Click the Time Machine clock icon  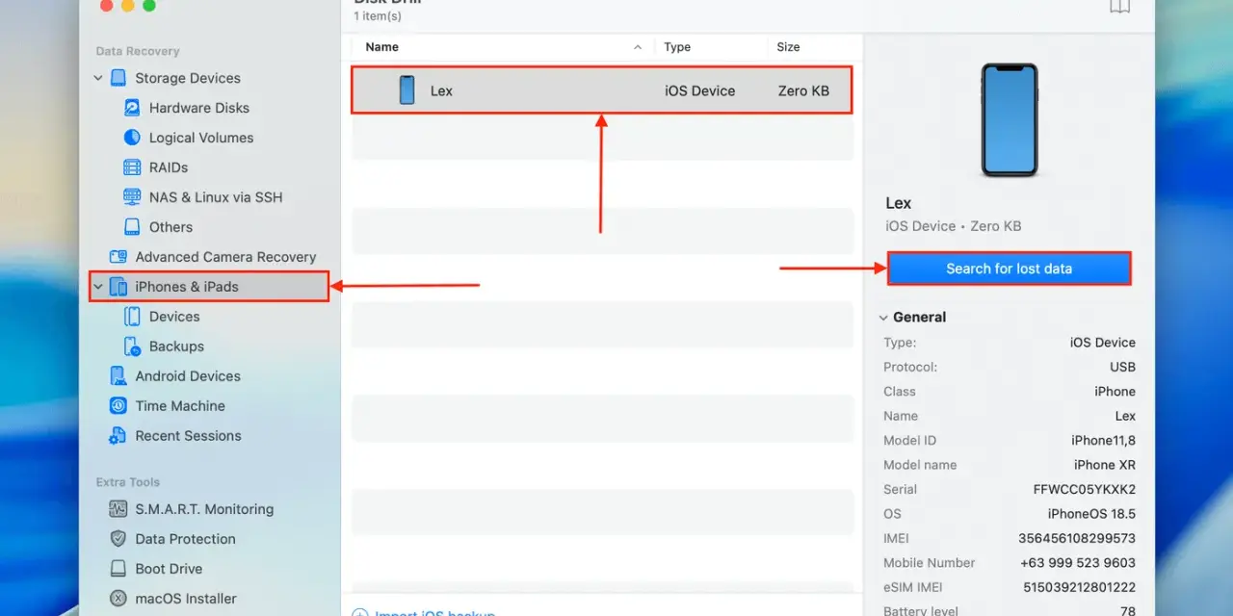click(x=118, y=406)
